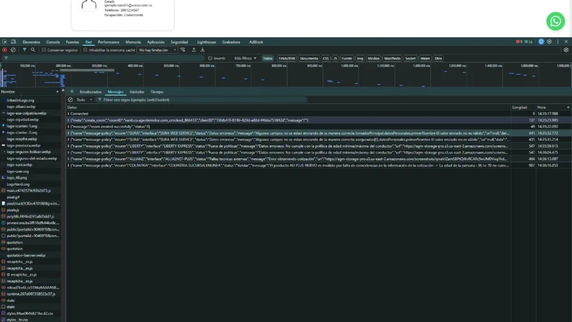The image size is (572, 322).
Task: Toggle the Socket type filter
Action: (x=411, y=58)
